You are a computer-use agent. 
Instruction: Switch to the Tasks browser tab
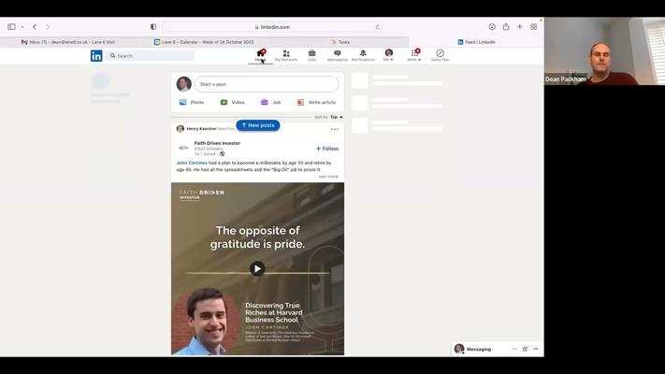click(340, 42)
